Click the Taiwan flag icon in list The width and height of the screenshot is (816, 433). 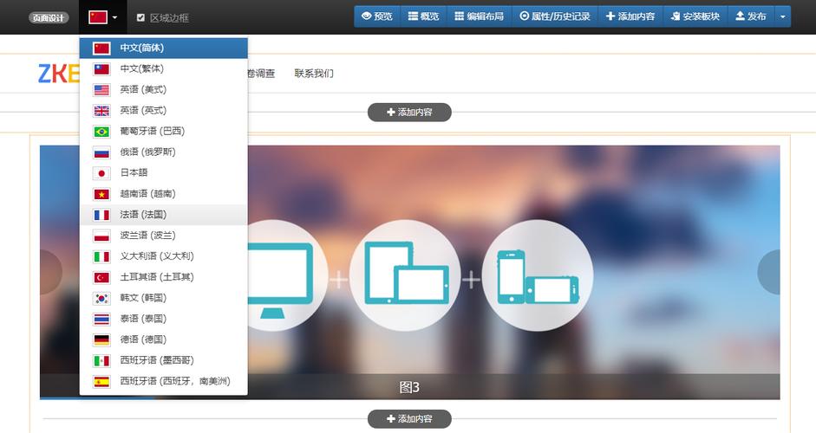point(101,69)
